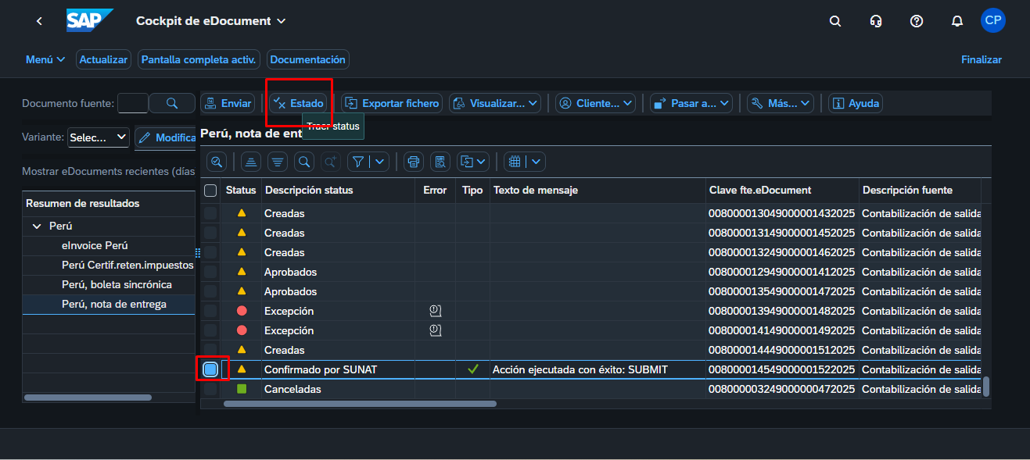Sort the list in ascending order
This screenshot has height=460, width=1030.
[251, 162]
